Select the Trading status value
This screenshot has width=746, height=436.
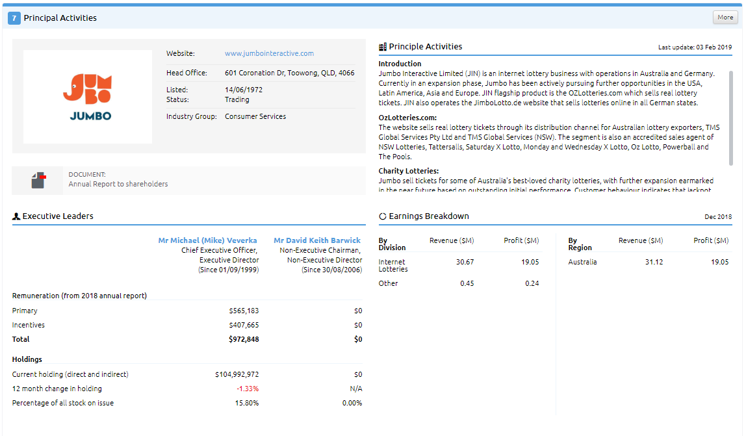237,99
